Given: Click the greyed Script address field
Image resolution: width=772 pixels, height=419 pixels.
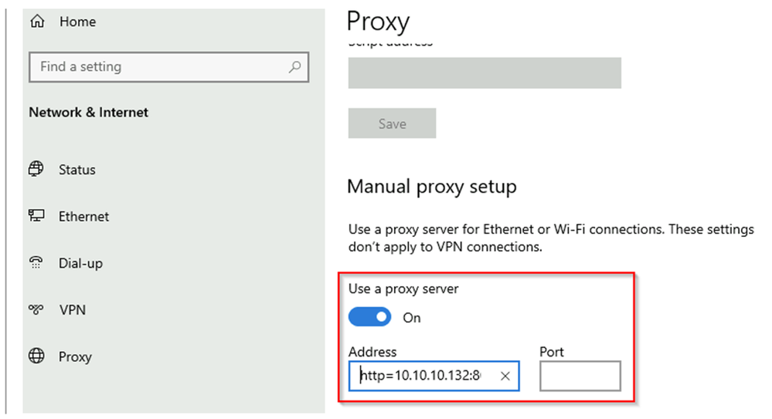Looking at the screenshot, I should click(485, 73).
